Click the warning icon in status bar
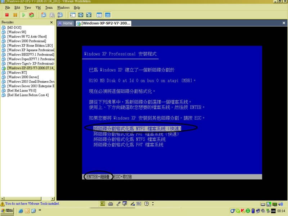This screenshot has width=288, height=216. [x=3, y=204]
